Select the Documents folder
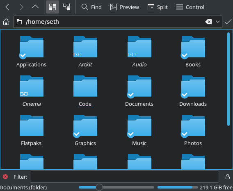The image size is (233, 191). tap(139, 91)
